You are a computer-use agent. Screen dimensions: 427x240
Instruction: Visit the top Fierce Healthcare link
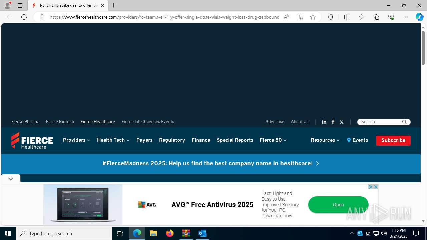[98, 122]
